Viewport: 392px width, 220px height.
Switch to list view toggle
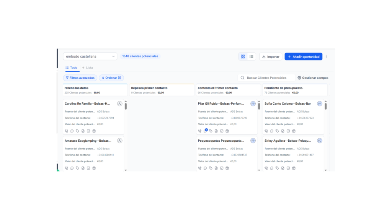(x=252, y=57)
